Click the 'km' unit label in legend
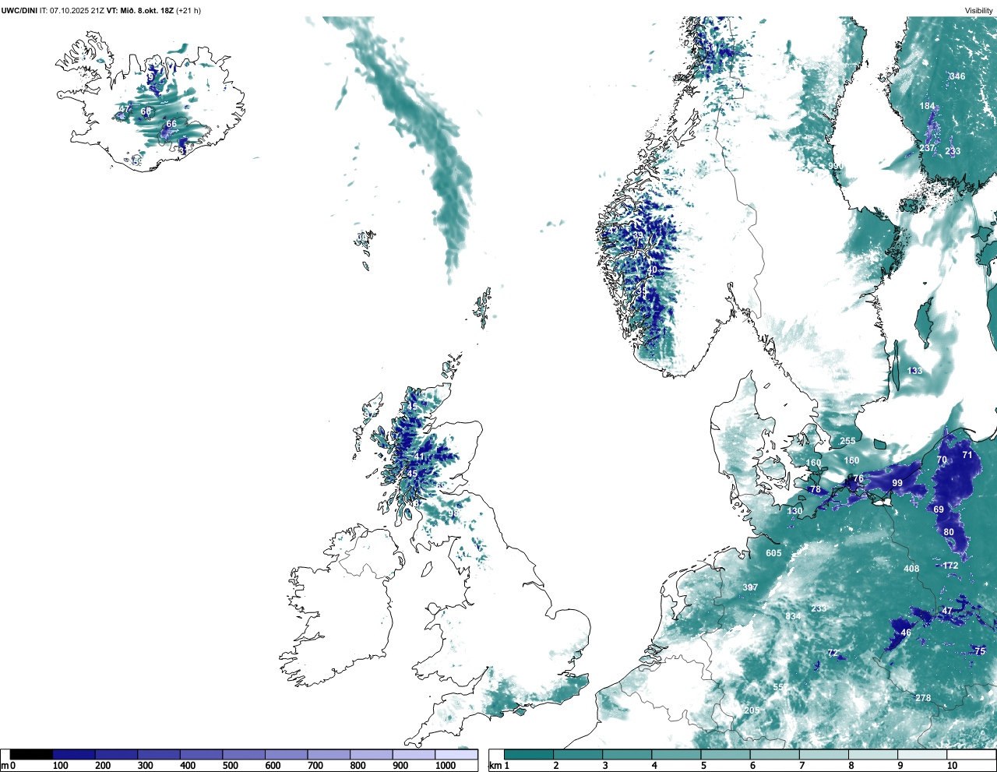This screenshot has width=997, height=772. point(495,766)
